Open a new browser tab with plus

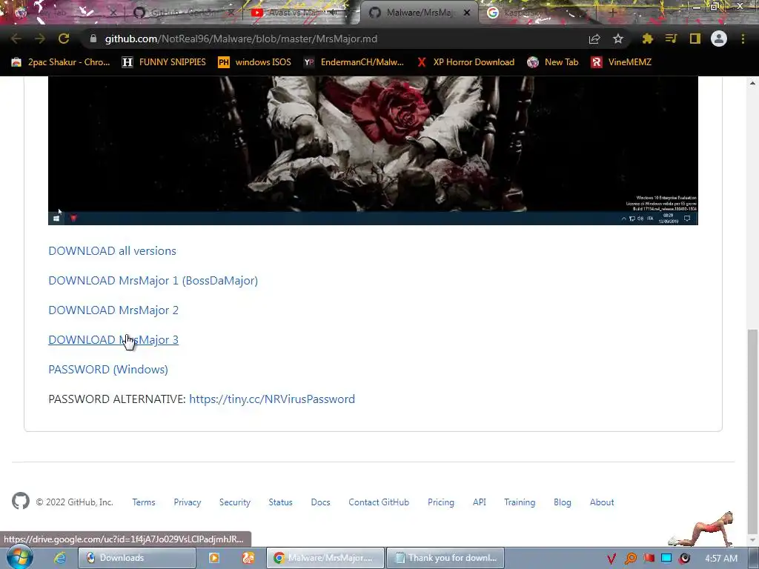coord(611,13)
